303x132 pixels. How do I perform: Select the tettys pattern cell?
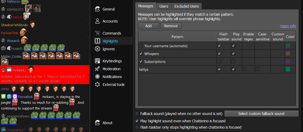coord(177,69)
